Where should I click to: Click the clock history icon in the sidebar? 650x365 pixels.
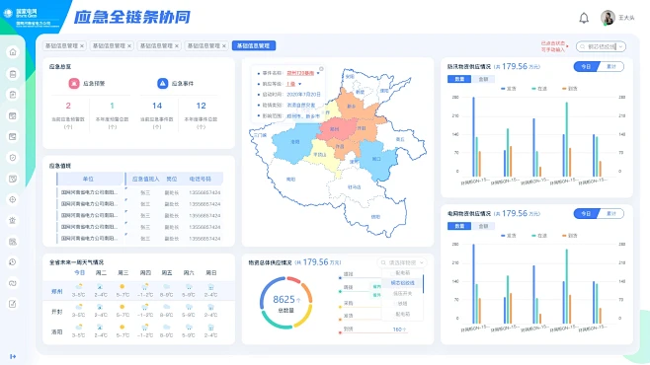[x=13, y=262]
